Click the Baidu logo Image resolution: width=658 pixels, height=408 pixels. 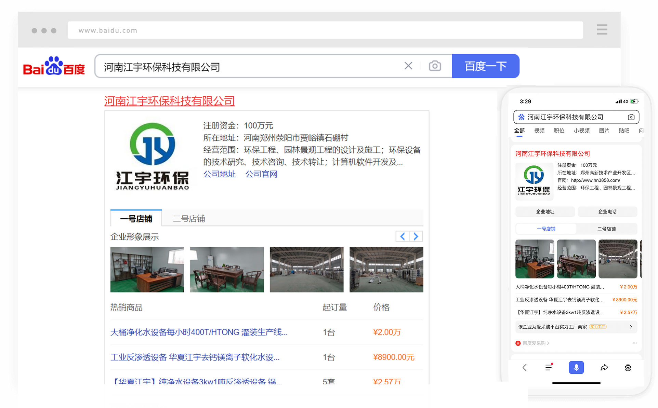coord(54,66)
